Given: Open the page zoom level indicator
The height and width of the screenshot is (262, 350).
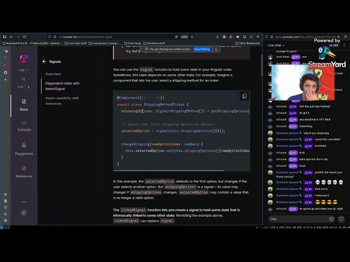Looking at the screenshot, I should 184,37.
